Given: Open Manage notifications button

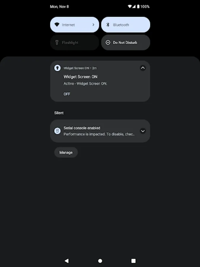Looking at the screenshot, I should click(66, 152).
